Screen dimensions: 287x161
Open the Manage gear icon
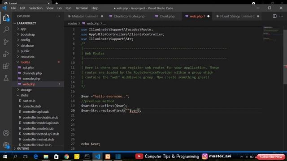coord(6,145)
